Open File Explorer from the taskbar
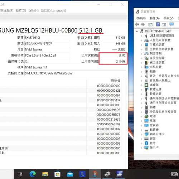The image size is (179, 179). tap(45, 174)
